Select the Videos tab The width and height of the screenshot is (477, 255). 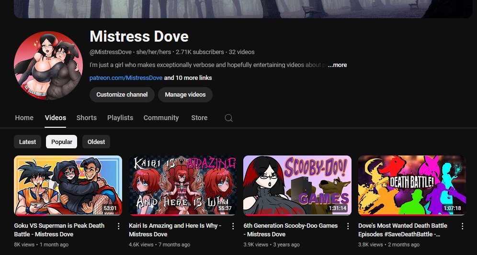(56, 118)
